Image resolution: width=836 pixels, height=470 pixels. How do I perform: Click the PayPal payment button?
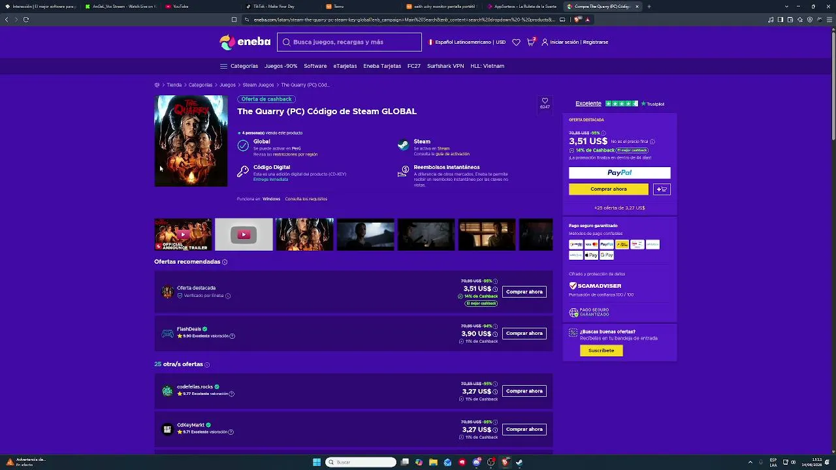click(620, 173)
